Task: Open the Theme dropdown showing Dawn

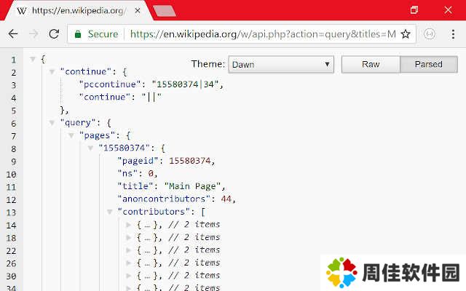Action: [280, 64]
